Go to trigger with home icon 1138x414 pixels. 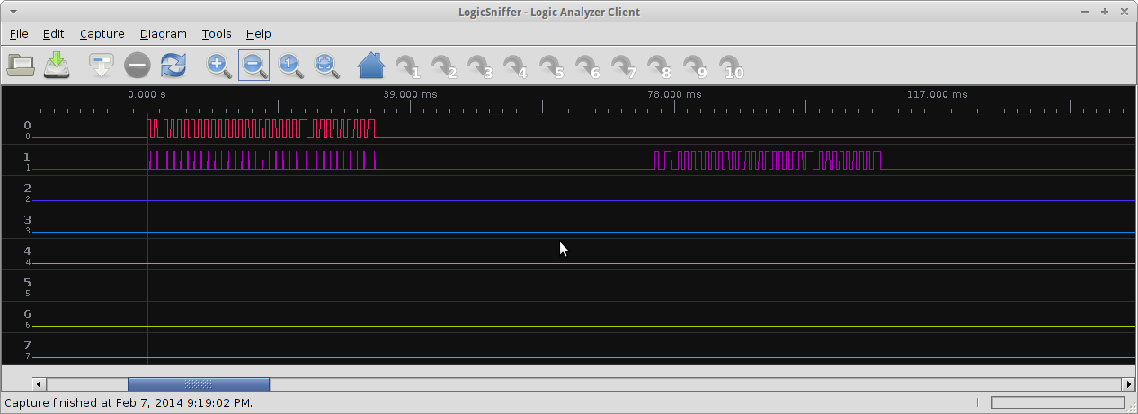pos(370,65)
